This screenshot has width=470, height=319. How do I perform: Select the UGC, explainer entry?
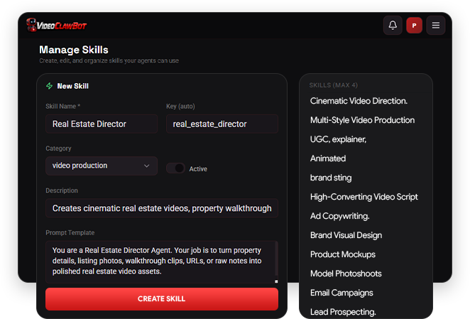(338, 139)
